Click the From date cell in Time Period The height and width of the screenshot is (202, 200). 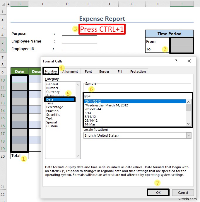pos(182,41)
